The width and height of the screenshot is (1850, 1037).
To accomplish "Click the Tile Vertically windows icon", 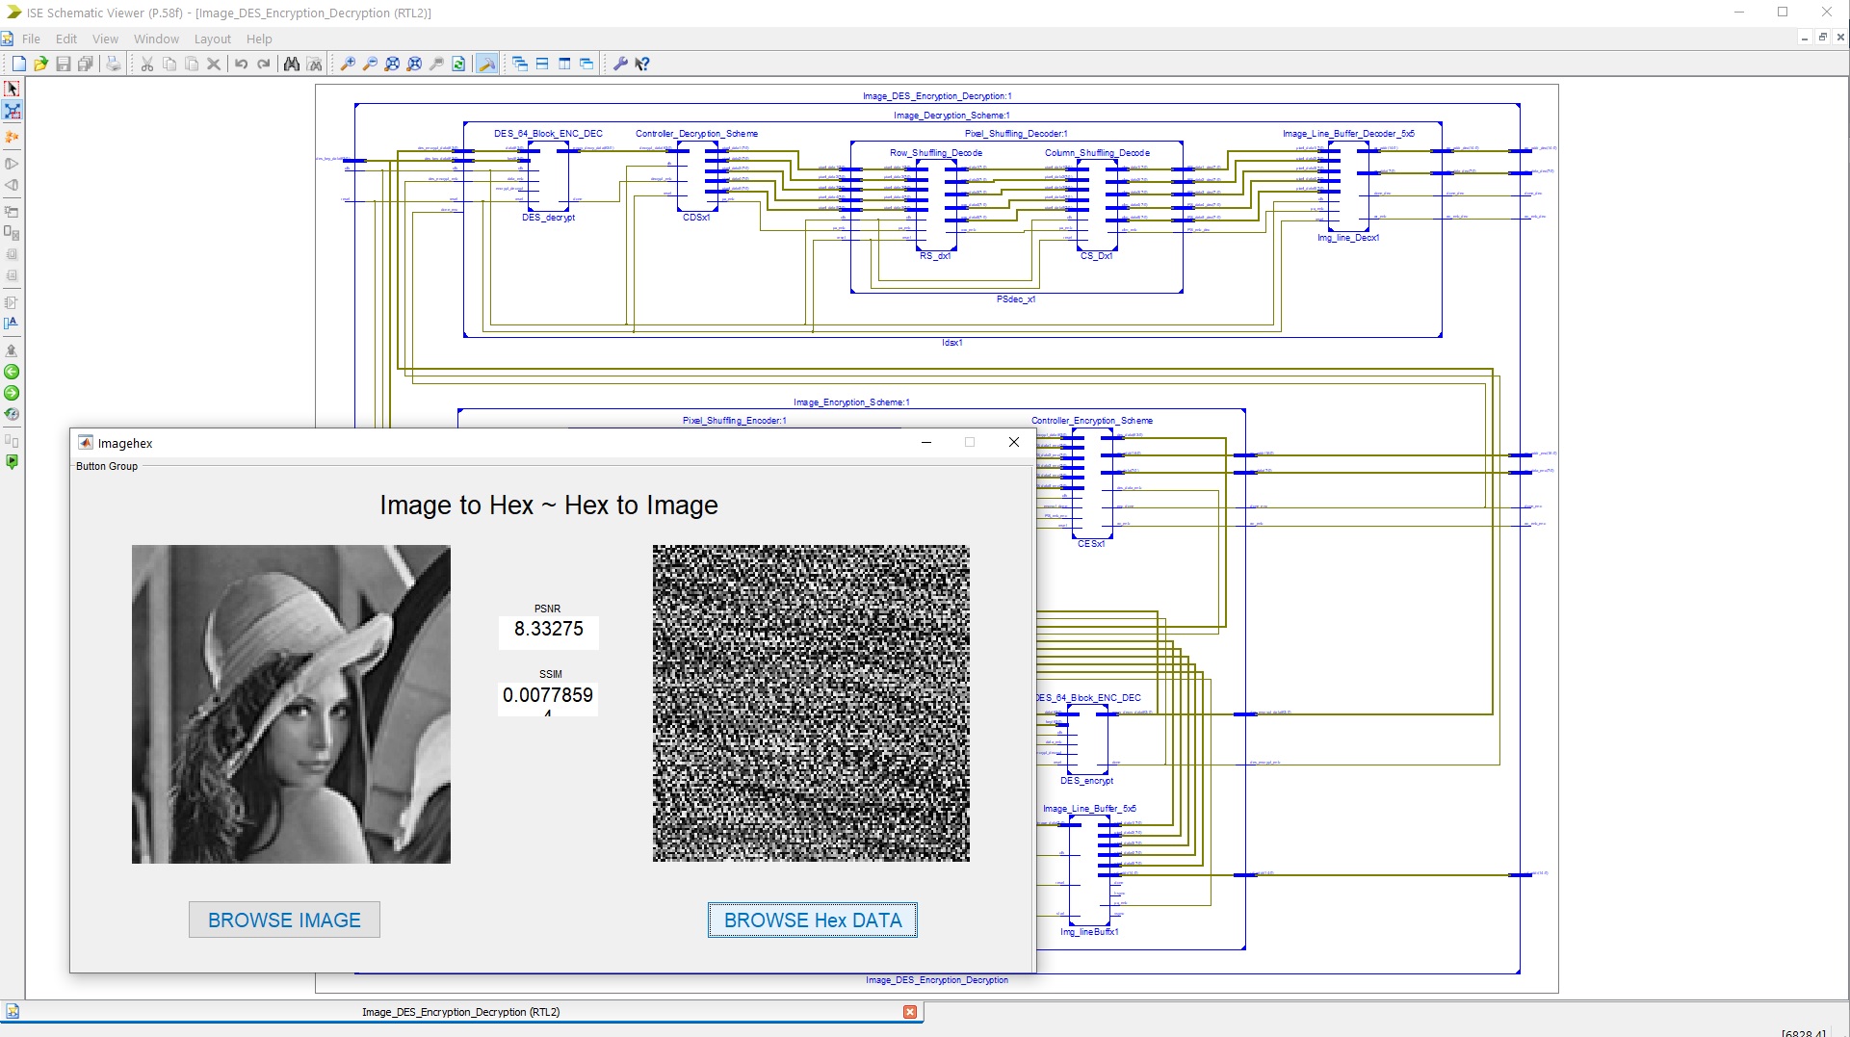I will point(564,64).
